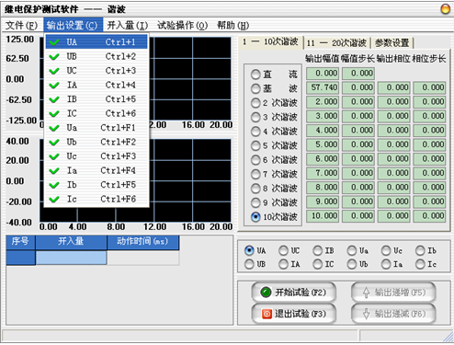
Task: Switch to the 11—20次谐波 tab
Action: [x=336, y=43]
